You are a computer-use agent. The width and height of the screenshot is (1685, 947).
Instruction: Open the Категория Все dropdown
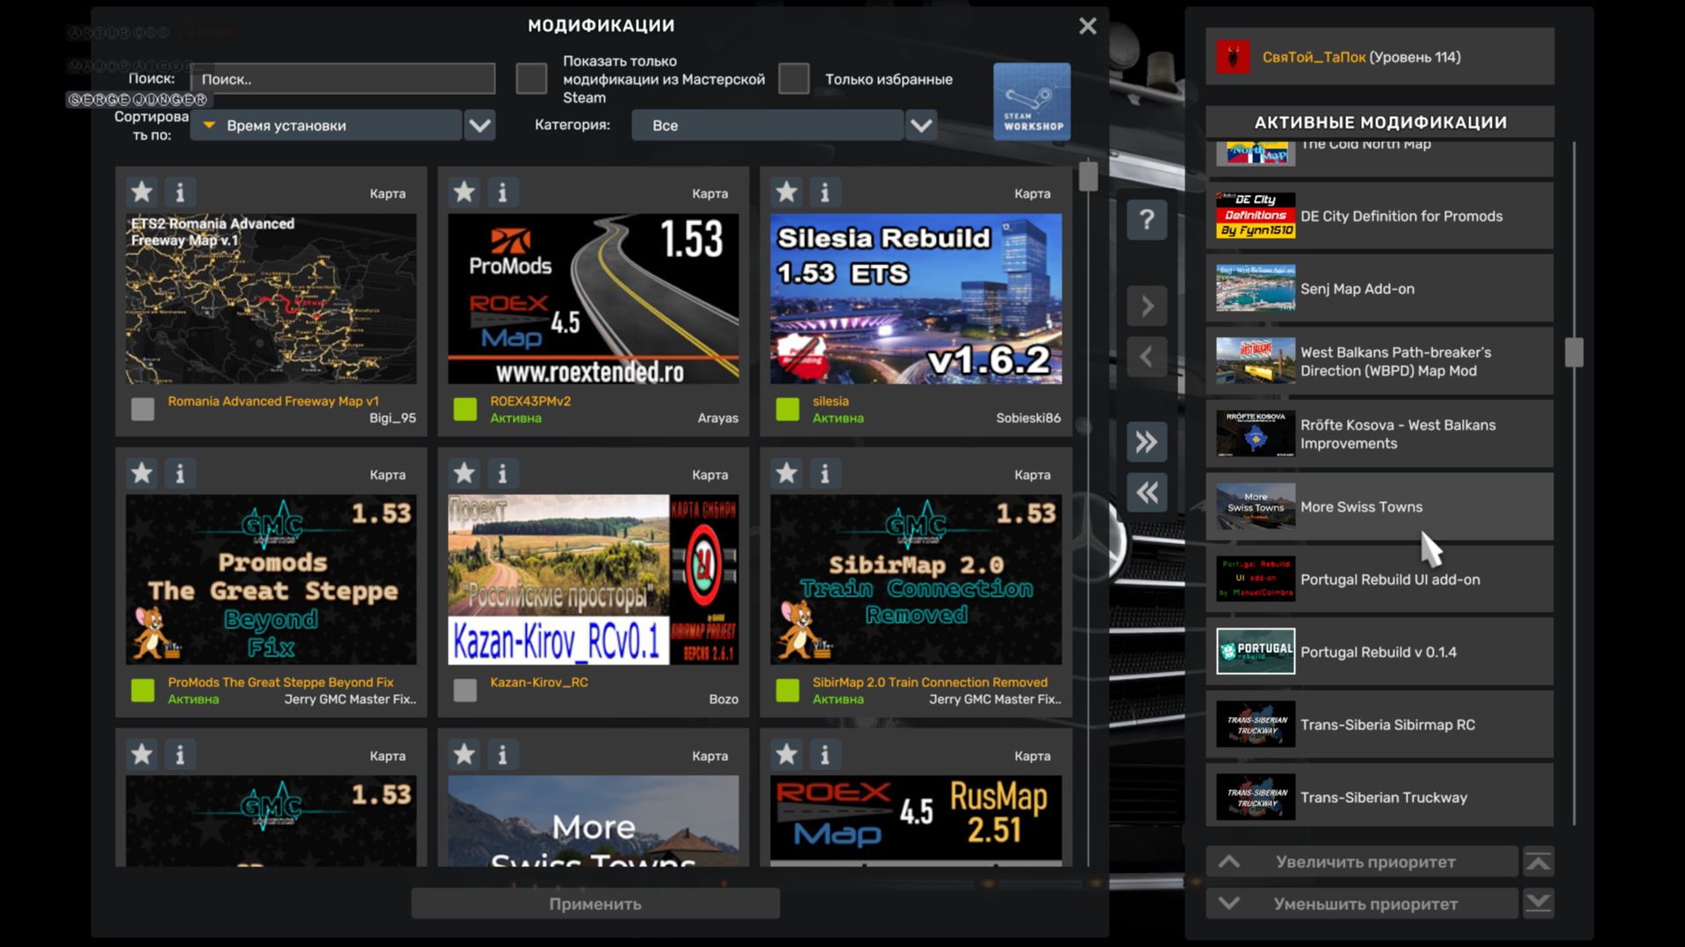click(x=767, y=126)
